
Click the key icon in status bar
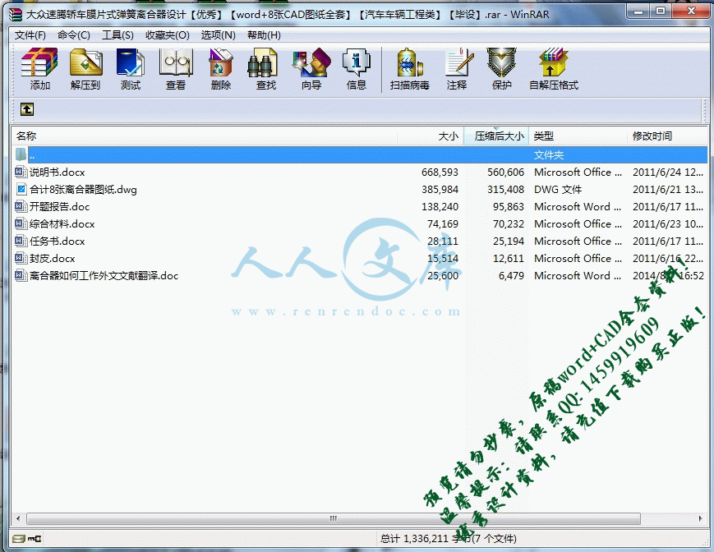point(35,539)
